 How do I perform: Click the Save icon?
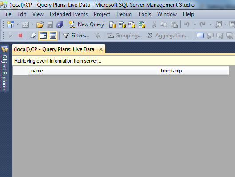[50, 24]
